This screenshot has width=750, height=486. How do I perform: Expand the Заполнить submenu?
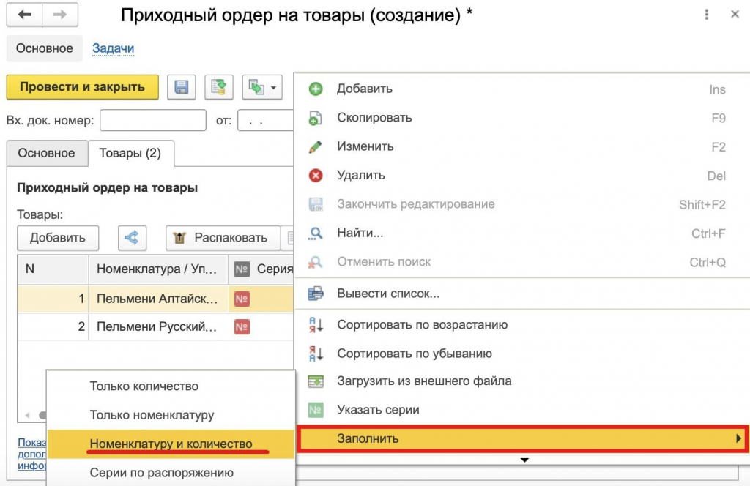pos(522,438)
